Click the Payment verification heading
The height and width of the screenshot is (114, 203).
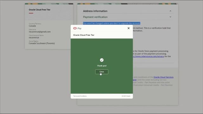95,17
